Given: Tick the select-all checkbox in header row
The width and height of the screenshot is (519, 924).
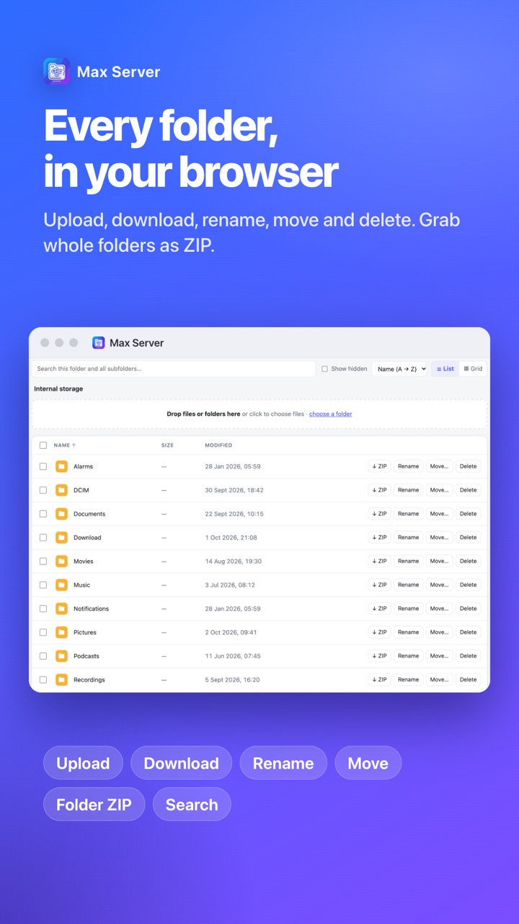Looking at the screenshot, I should point(43,445).
